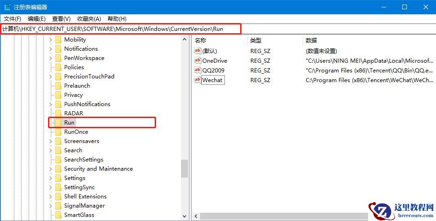This screenshot has width=436, height=221.
Task: Expand the SignalManager key
Action: point(51,206)
